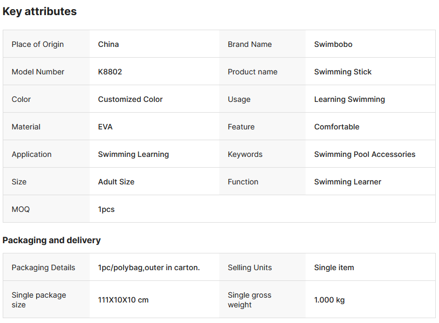The image size is (439, 323).
Task: Select the EVA material value
Action: pos(105,127)
